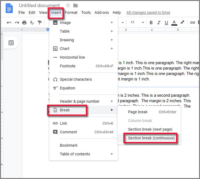Open the move-to-folder icon
Screen dimensions: 200x179
point(75,5)
